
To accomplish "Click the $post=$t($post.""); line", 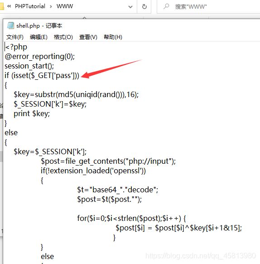I will [110, 200].
